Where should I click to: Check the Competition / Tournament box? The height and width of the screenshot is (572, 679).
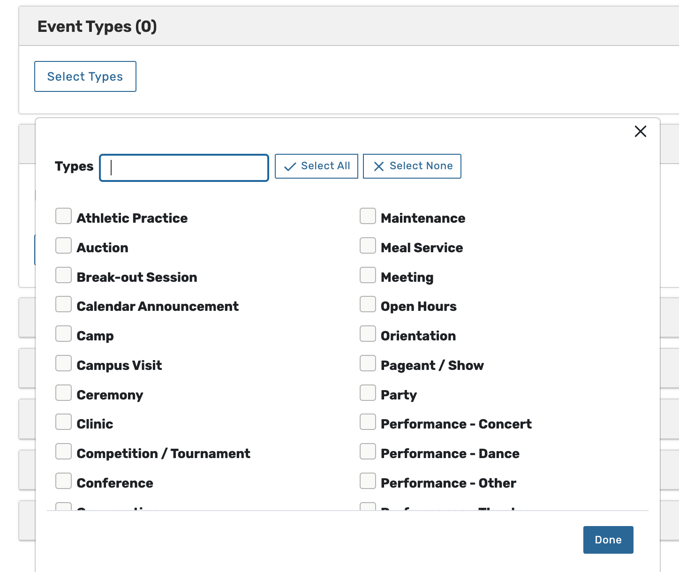pyautogui.click(x=64, y=452)
